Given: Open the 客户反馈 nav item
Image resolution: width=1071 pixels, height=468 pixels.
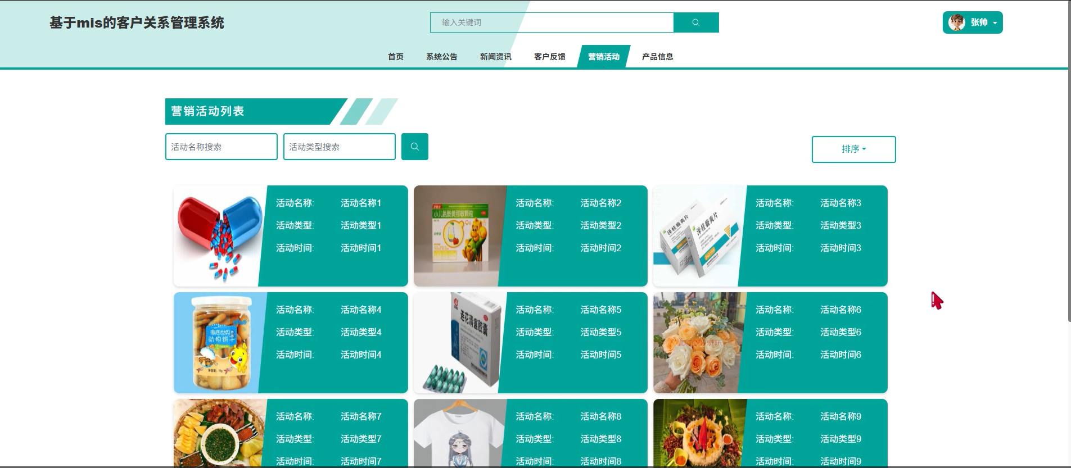Looking at the screenshot, I should (x=550, y=57).
